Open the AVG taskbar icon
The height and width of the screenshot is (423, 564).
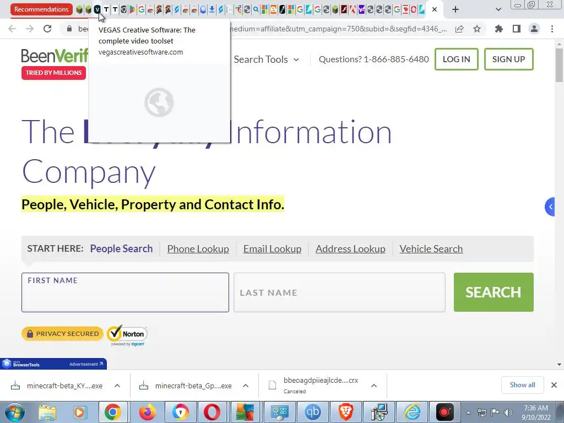pyautogui.click(x=245, y=412)
